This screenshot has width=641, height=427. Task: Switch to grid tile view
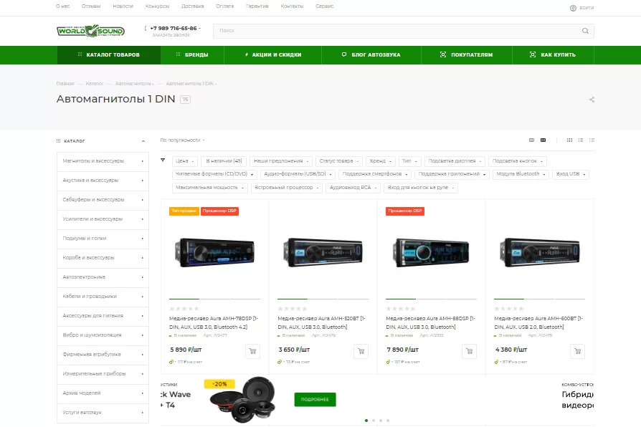[569, 140]
